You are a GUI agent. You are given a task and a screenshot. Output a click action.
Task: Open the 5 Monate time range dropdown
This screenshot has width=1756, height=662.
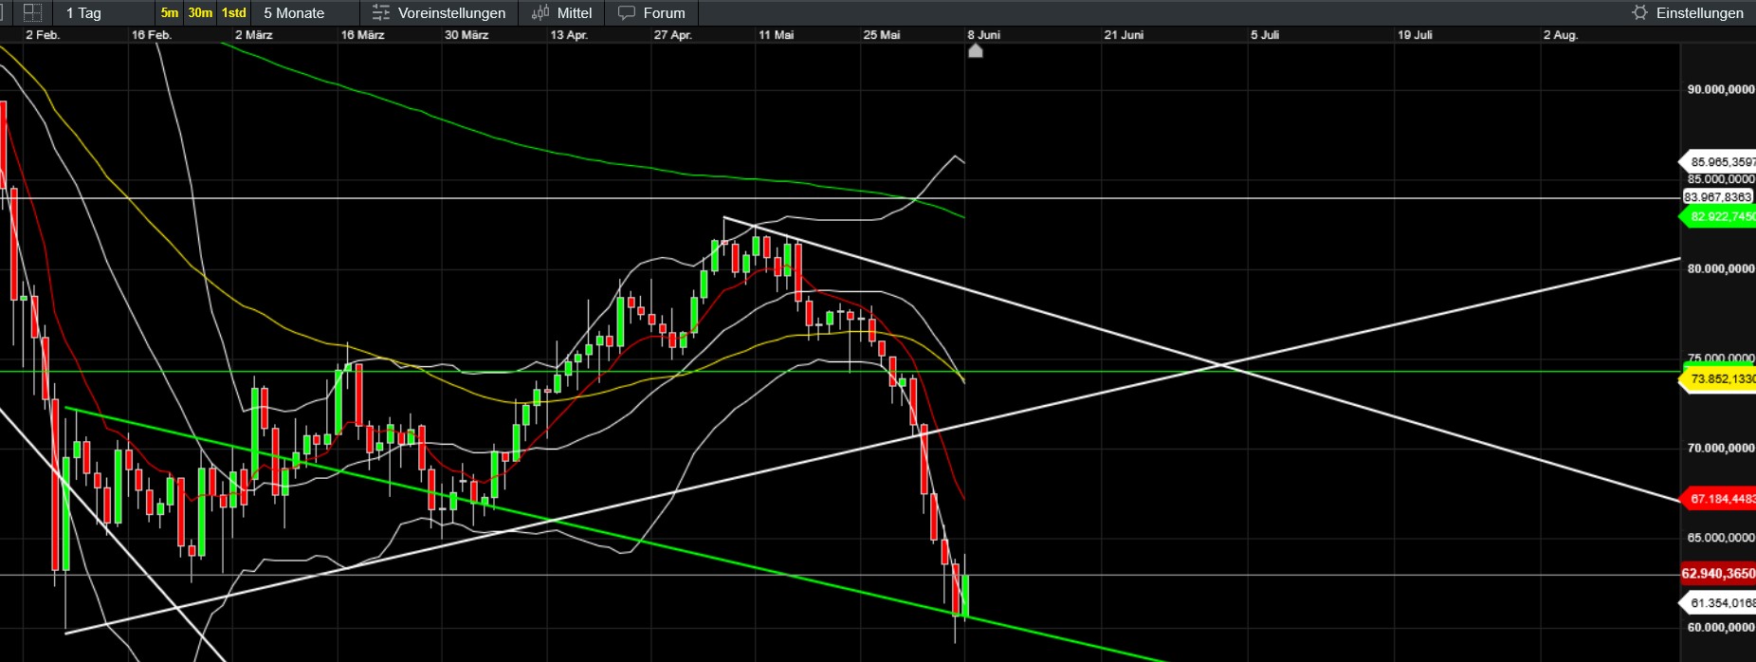(306, 12)
